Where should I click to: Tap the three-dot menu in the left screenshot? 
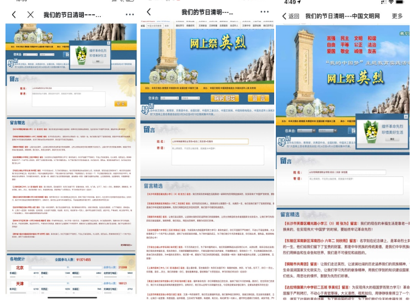click(x=129, y=14)
